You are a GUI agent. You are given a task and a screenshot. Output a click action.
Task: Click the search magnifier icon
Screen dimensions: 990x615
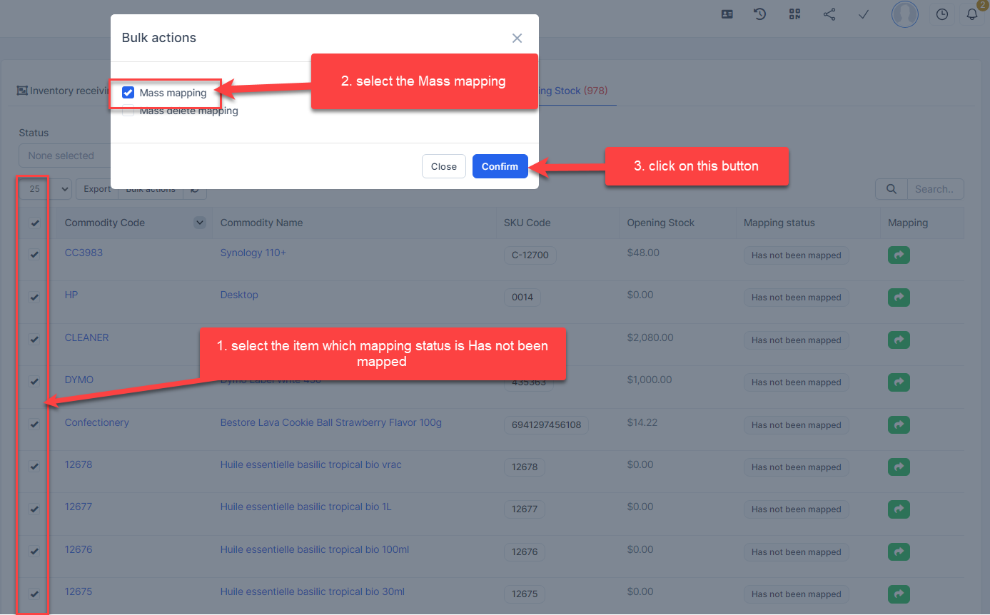coord(891,189)
